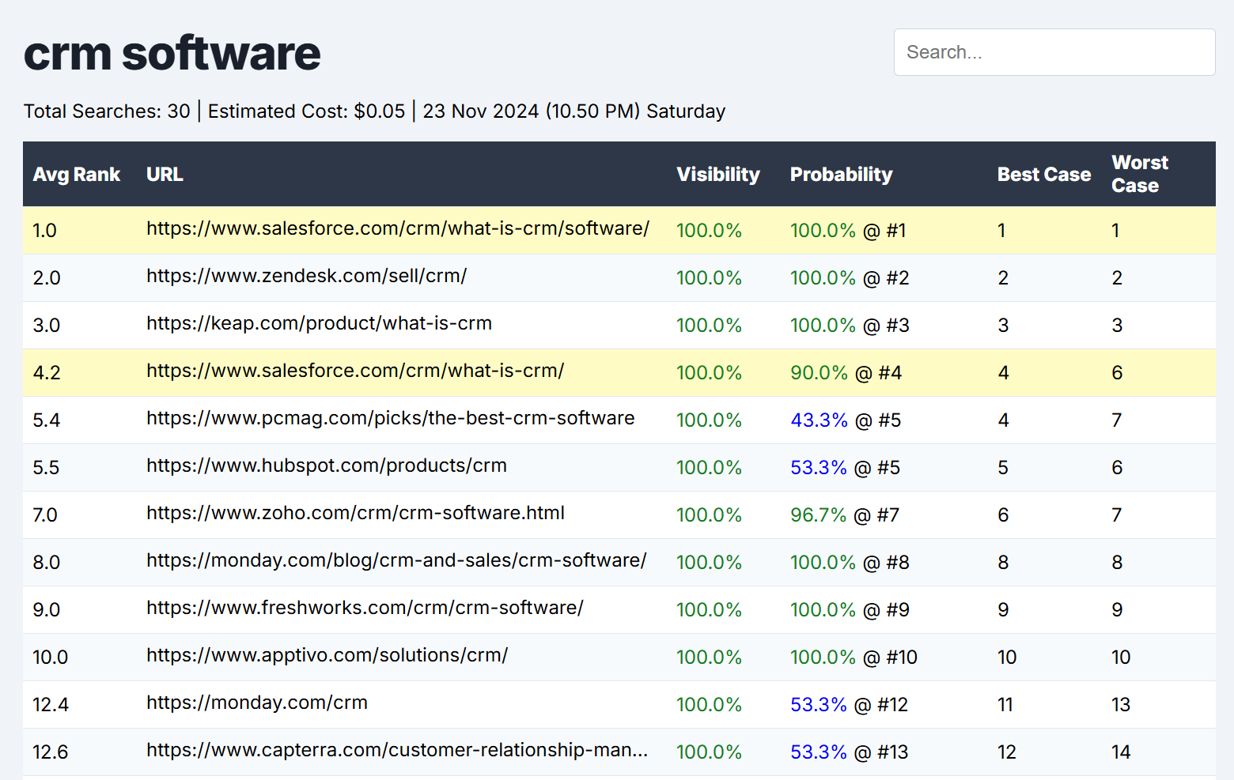The height and width of the screenshot is (780, 1234).
Task: Open the monday.com/crm URL
Action: [x=257, y=703]
